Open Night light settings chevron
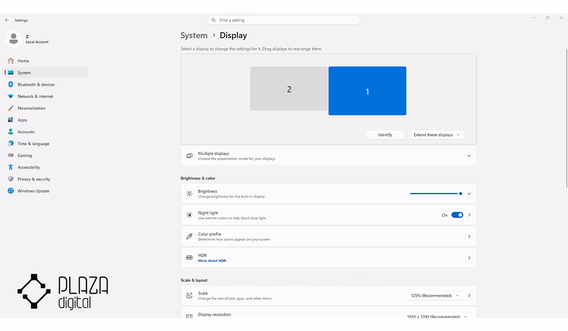The image size is (568, 331). pos(469,215)
